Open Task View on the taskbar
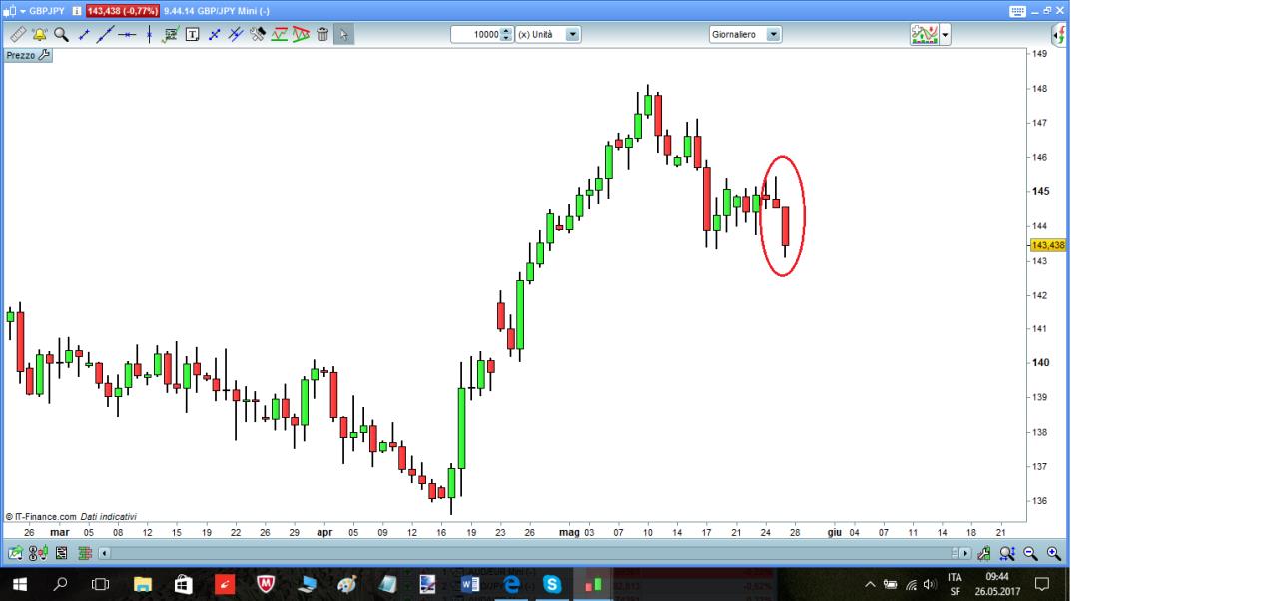1278x601 pixels. pos(101,584)
